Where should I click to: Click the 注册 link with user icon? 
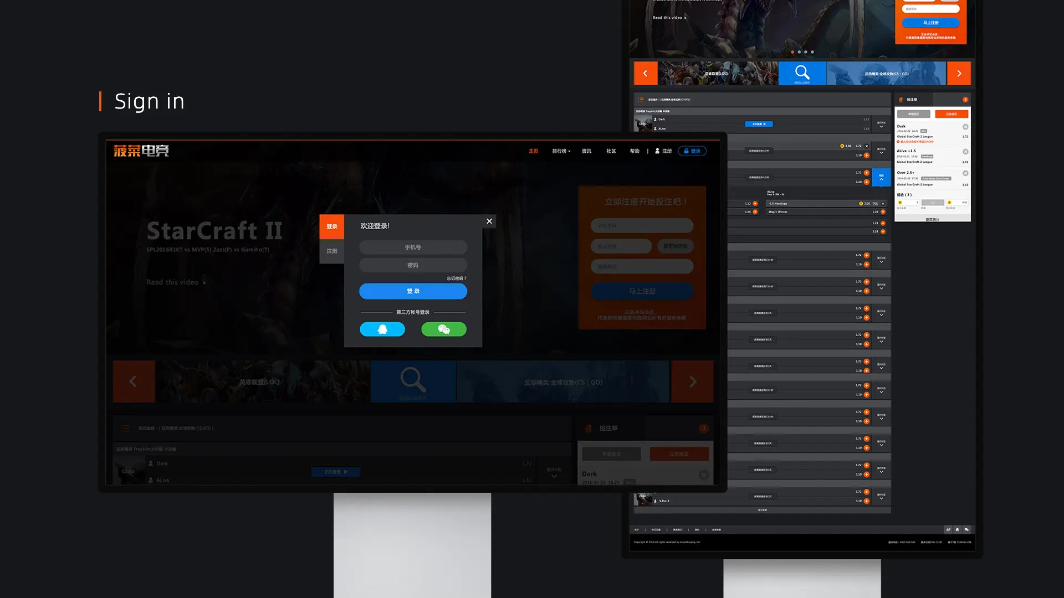663,151
